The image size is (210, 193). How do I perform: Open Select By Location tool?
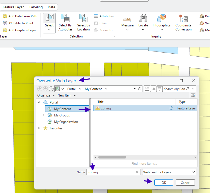click(84, 22)
